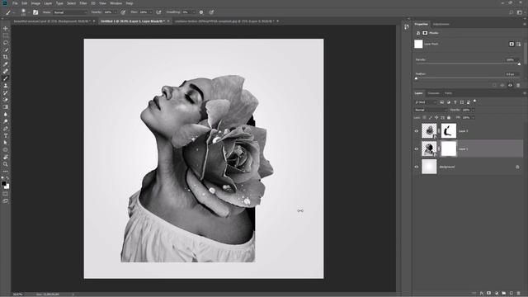Select the Hand tool
528x297 pixels.
tap(6, 157)
